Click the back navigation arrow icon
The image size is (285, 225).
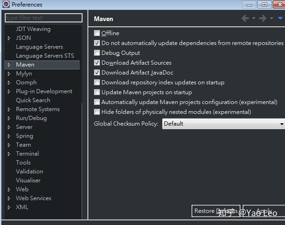(245, 18)
